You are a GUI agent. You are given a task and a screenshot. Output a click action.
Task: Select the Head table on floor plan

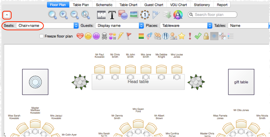[x=138, y=82]
